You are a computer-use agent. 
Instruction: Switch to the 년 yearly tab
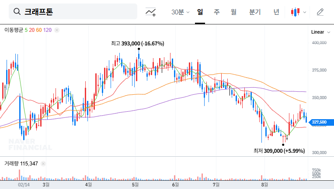pyautogui.click(x=276, y=12)
